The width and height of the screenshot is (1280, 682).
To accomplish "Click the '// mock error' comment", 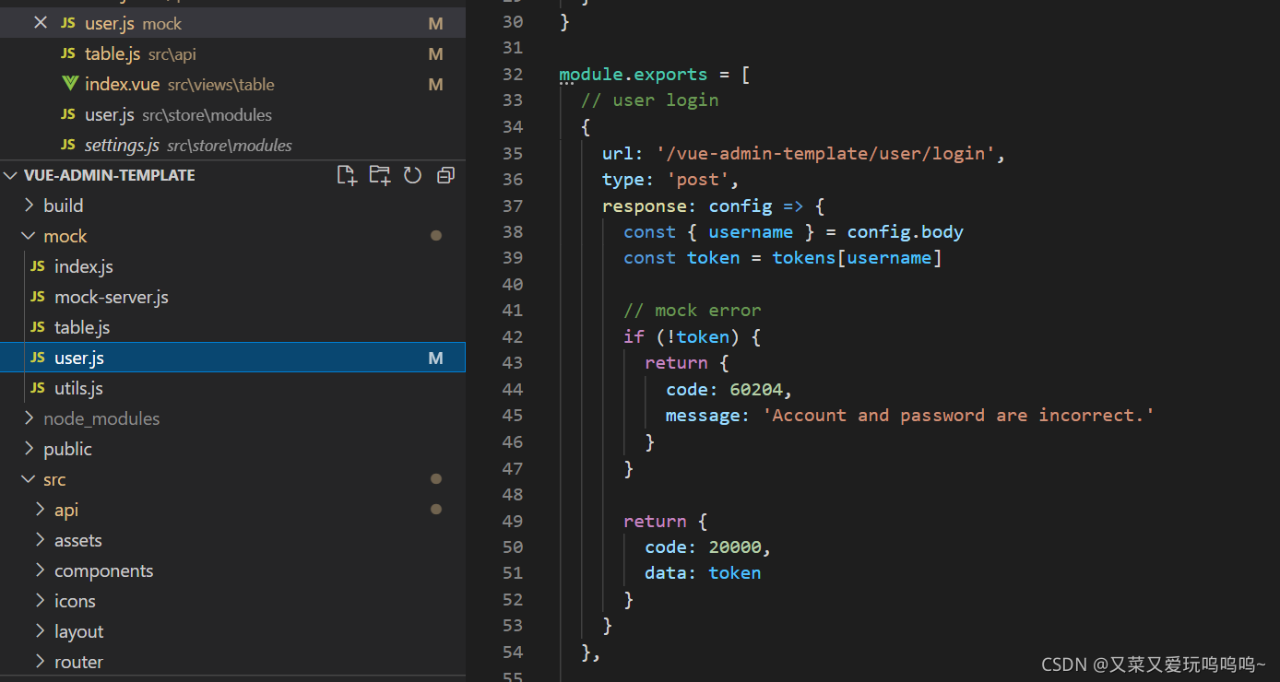I will [x=693, y=311].
